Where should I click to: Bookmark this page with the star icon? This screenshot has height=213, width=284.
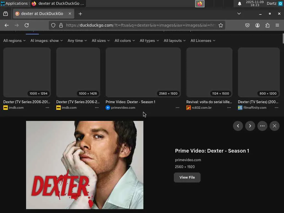click(220, 25)
